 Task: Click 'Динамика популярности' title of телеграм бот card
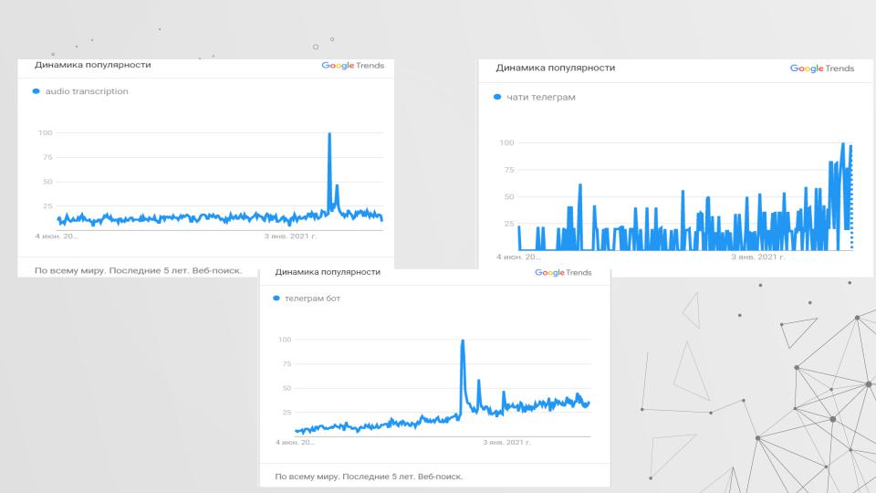(x=328, y=272)
